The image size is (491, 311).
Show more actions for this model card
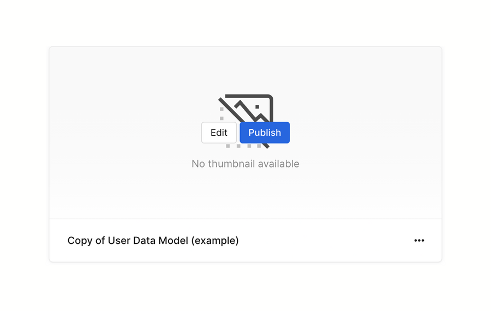(x=419, y=241)
